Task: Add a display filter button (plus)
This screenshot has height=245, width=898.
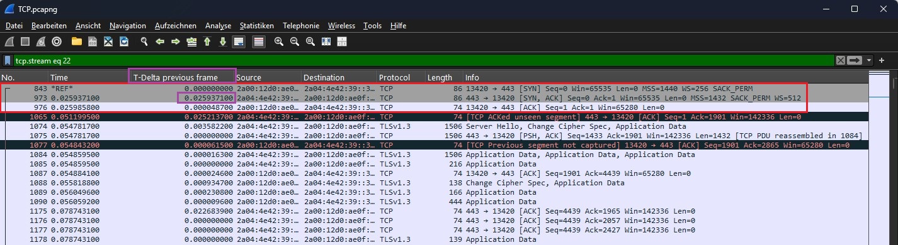Action: pos(882,60)
